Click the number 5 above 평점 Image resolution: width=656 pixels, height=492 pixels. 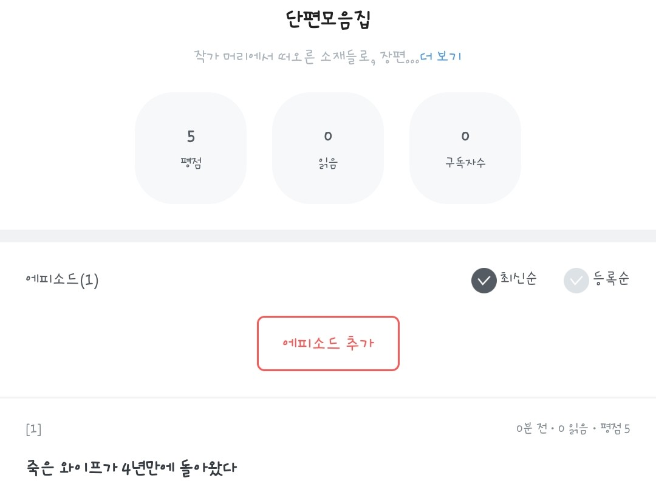[x=191, y=137]
